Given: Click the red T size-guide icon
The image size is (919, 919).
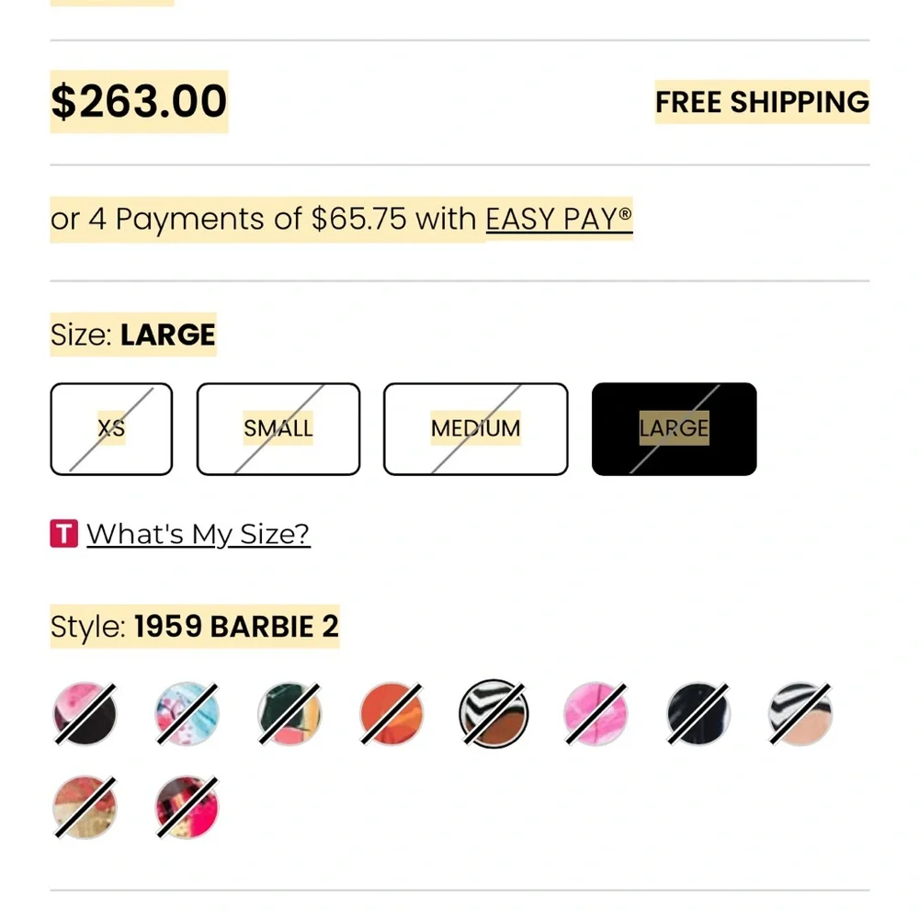Looking at the screenshot, I should (63, 534).
